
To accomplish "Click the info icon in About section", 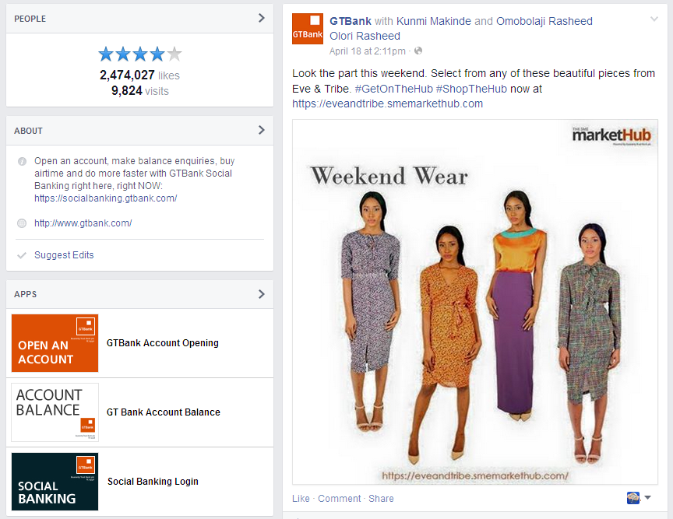I will tap(22, 161).
